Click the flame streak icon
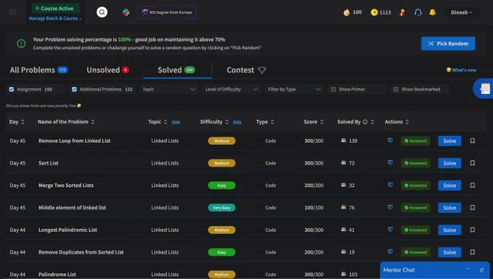Screen dimensions: 493x279 tap(347, 12)
